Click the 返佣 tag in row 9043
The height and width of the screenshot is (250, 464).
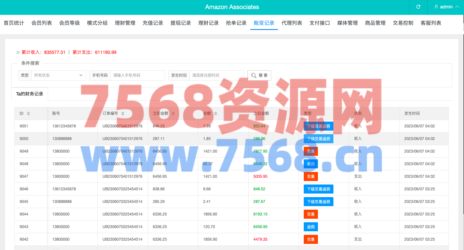[x=311, y=227]
